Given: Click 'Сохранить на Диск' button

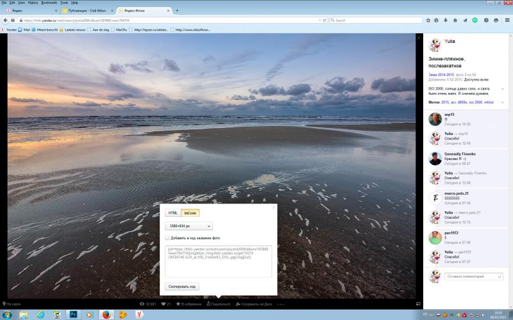Looking at the screenshot, I should click(x=254, y=304).
